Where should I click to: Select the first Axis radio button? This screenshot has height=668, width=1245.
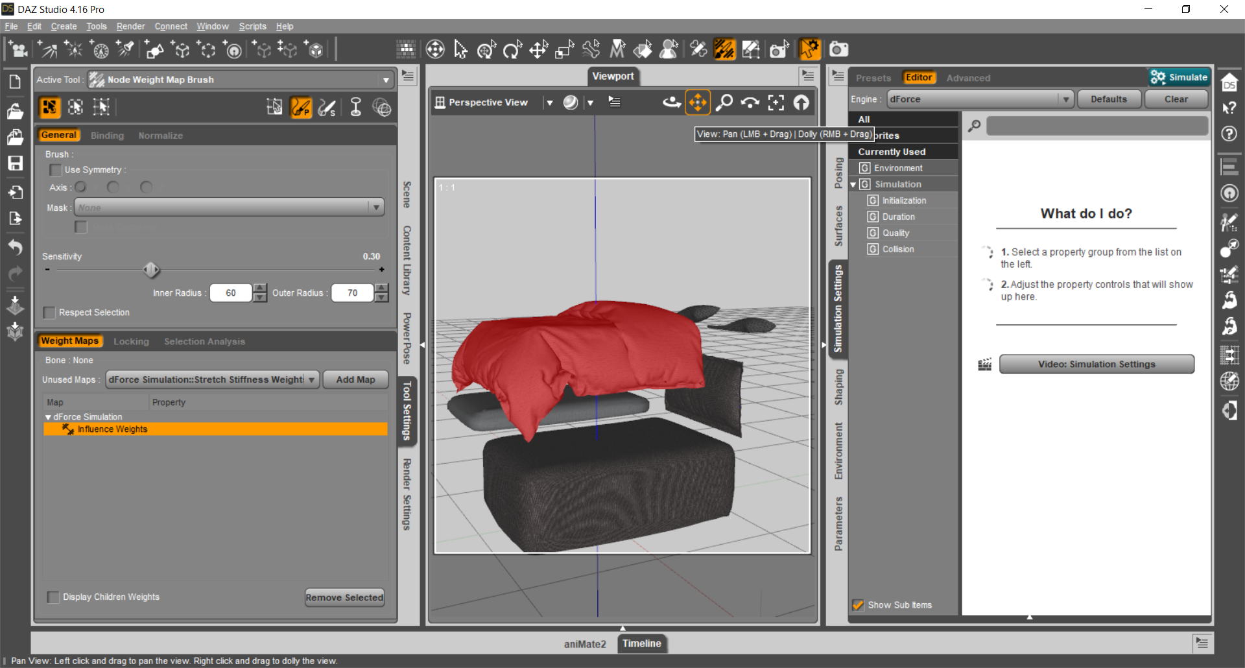click(80, 187)
